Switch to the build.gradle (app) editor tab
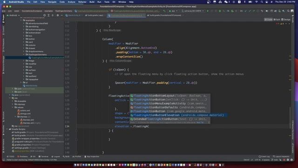The width and height of the screenshot is (298, 168). click(x=94, y=15)
